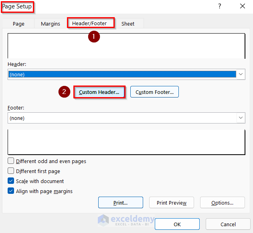Click the help question mark icon

220,6
